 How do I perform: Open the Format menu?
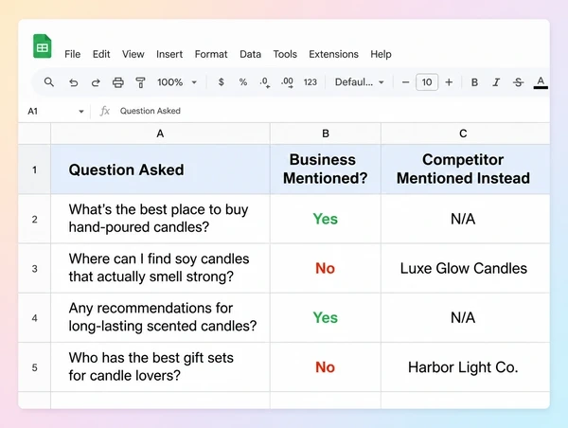211,54
